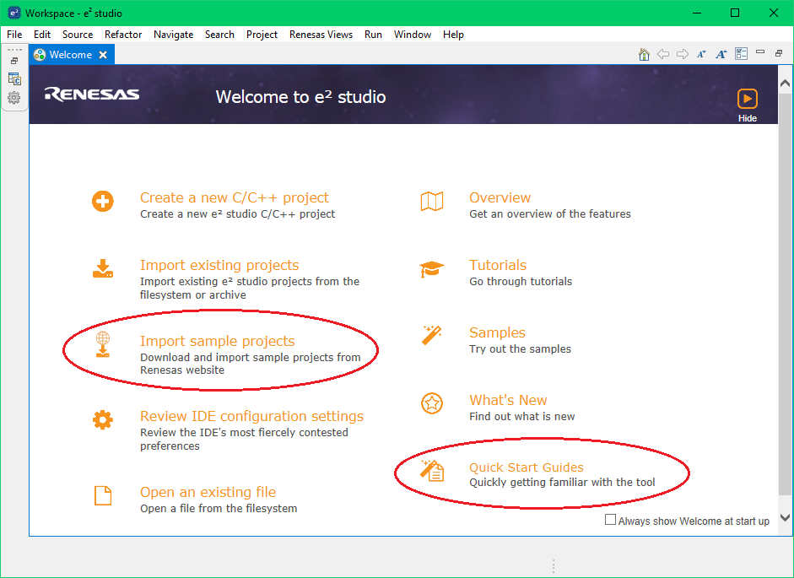This screenshot has width=794, height=578.
Task: Click 'Find out what is new' text
Action: click(x=522, y=416)
